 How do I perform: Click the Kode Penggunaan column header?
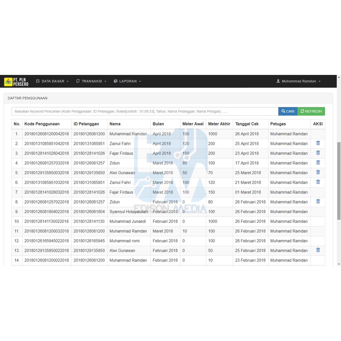point(42,124)
